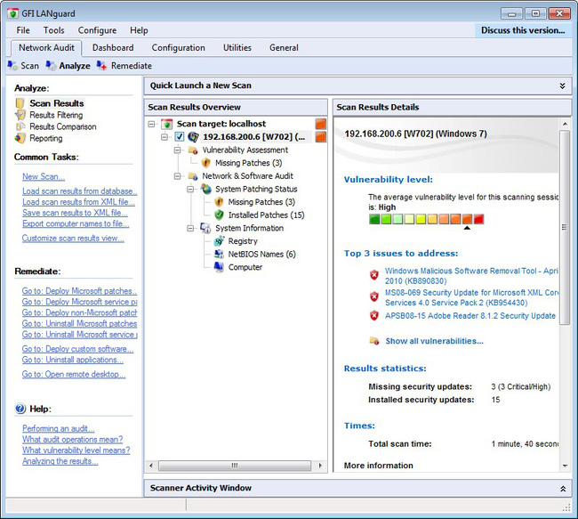Open the File menu
Screen dimensions: 578x519
[x=23, y=30]
